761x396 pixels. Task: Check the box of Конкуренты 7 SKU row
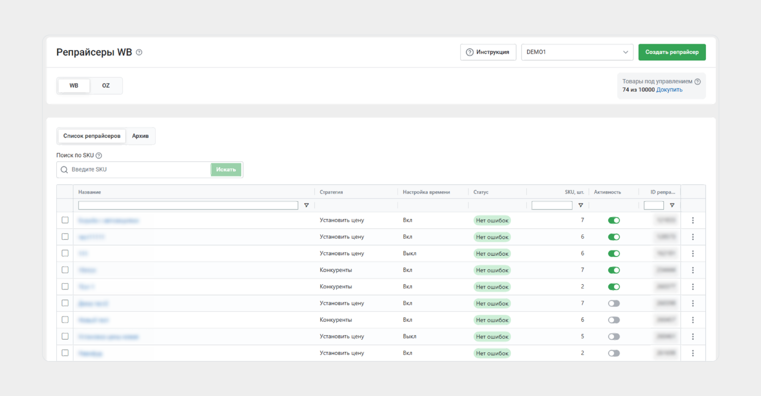pyautogui.click(x=65, y=270)
